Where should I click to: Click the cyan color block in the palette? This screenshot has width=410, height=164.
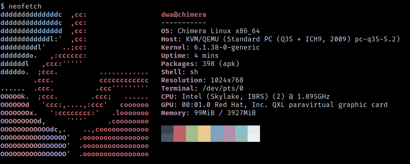[241, 134]
